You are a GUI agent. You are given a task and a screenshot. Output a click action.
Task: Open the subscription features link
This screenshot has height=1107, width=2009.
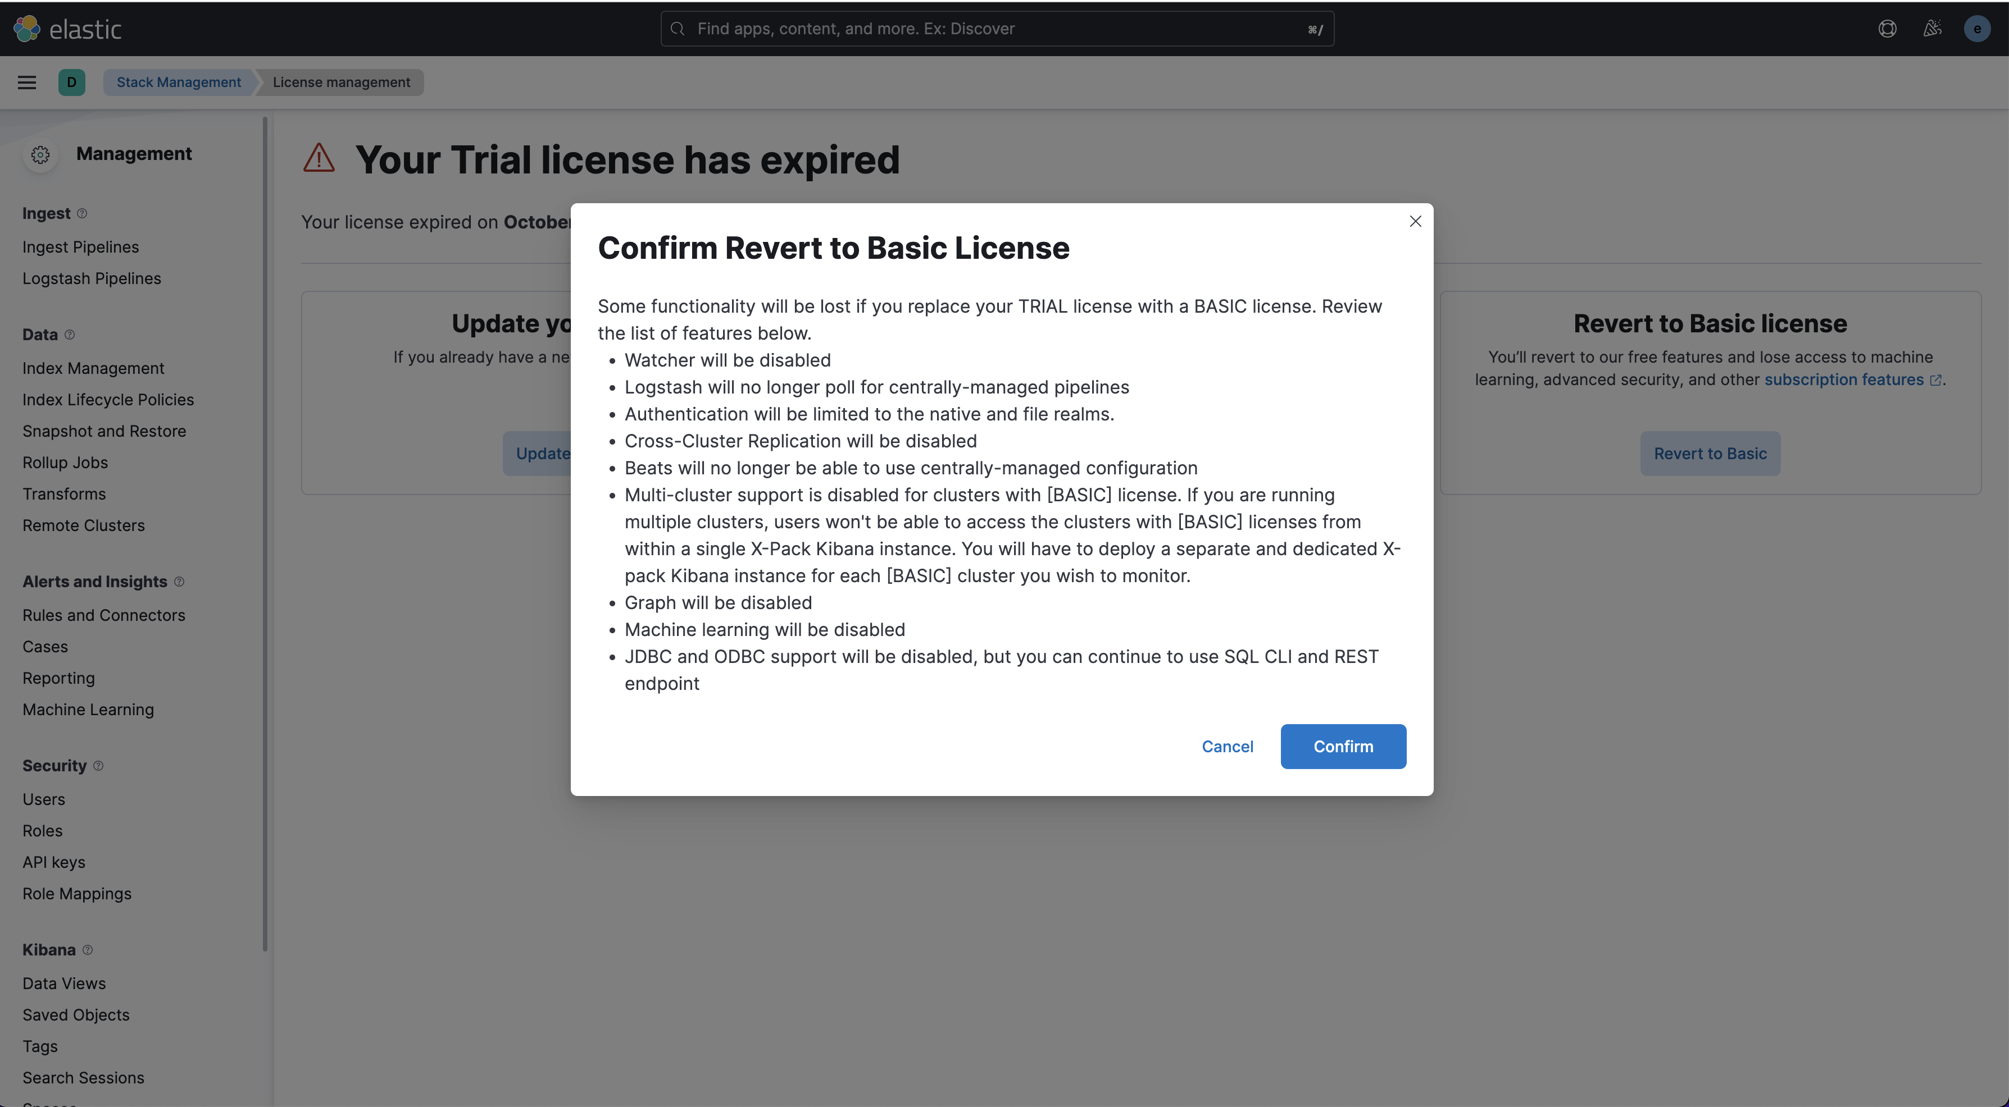click(1844, 379)
